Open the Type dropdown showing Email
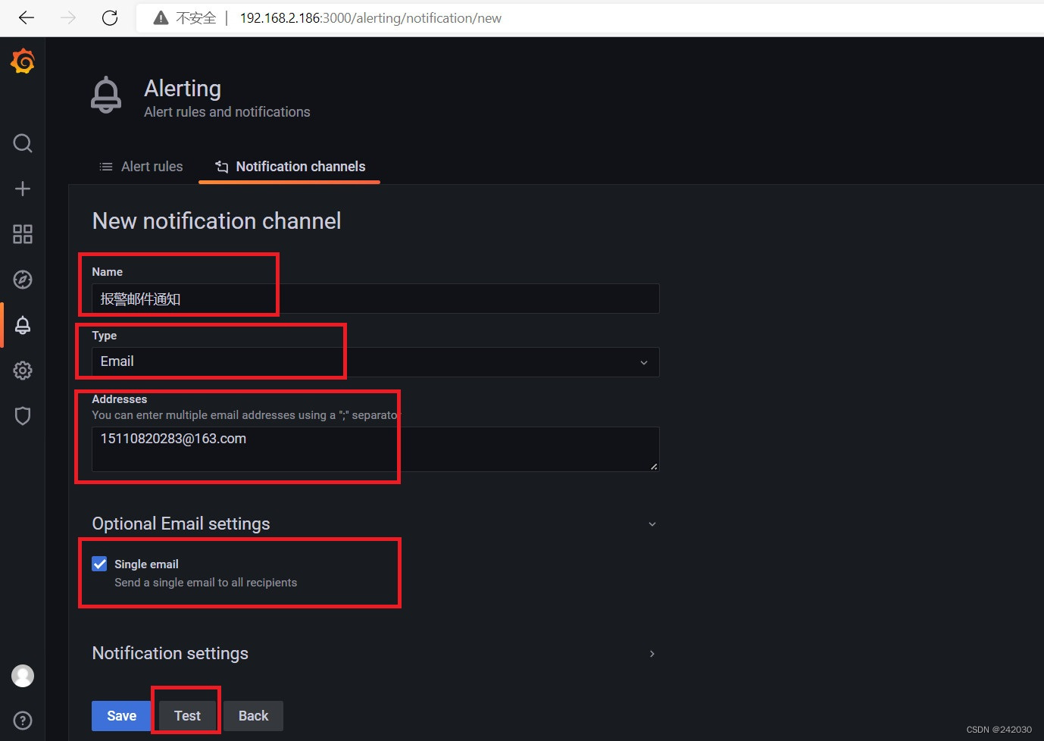The image size is (1044, 741). [375, 362]
